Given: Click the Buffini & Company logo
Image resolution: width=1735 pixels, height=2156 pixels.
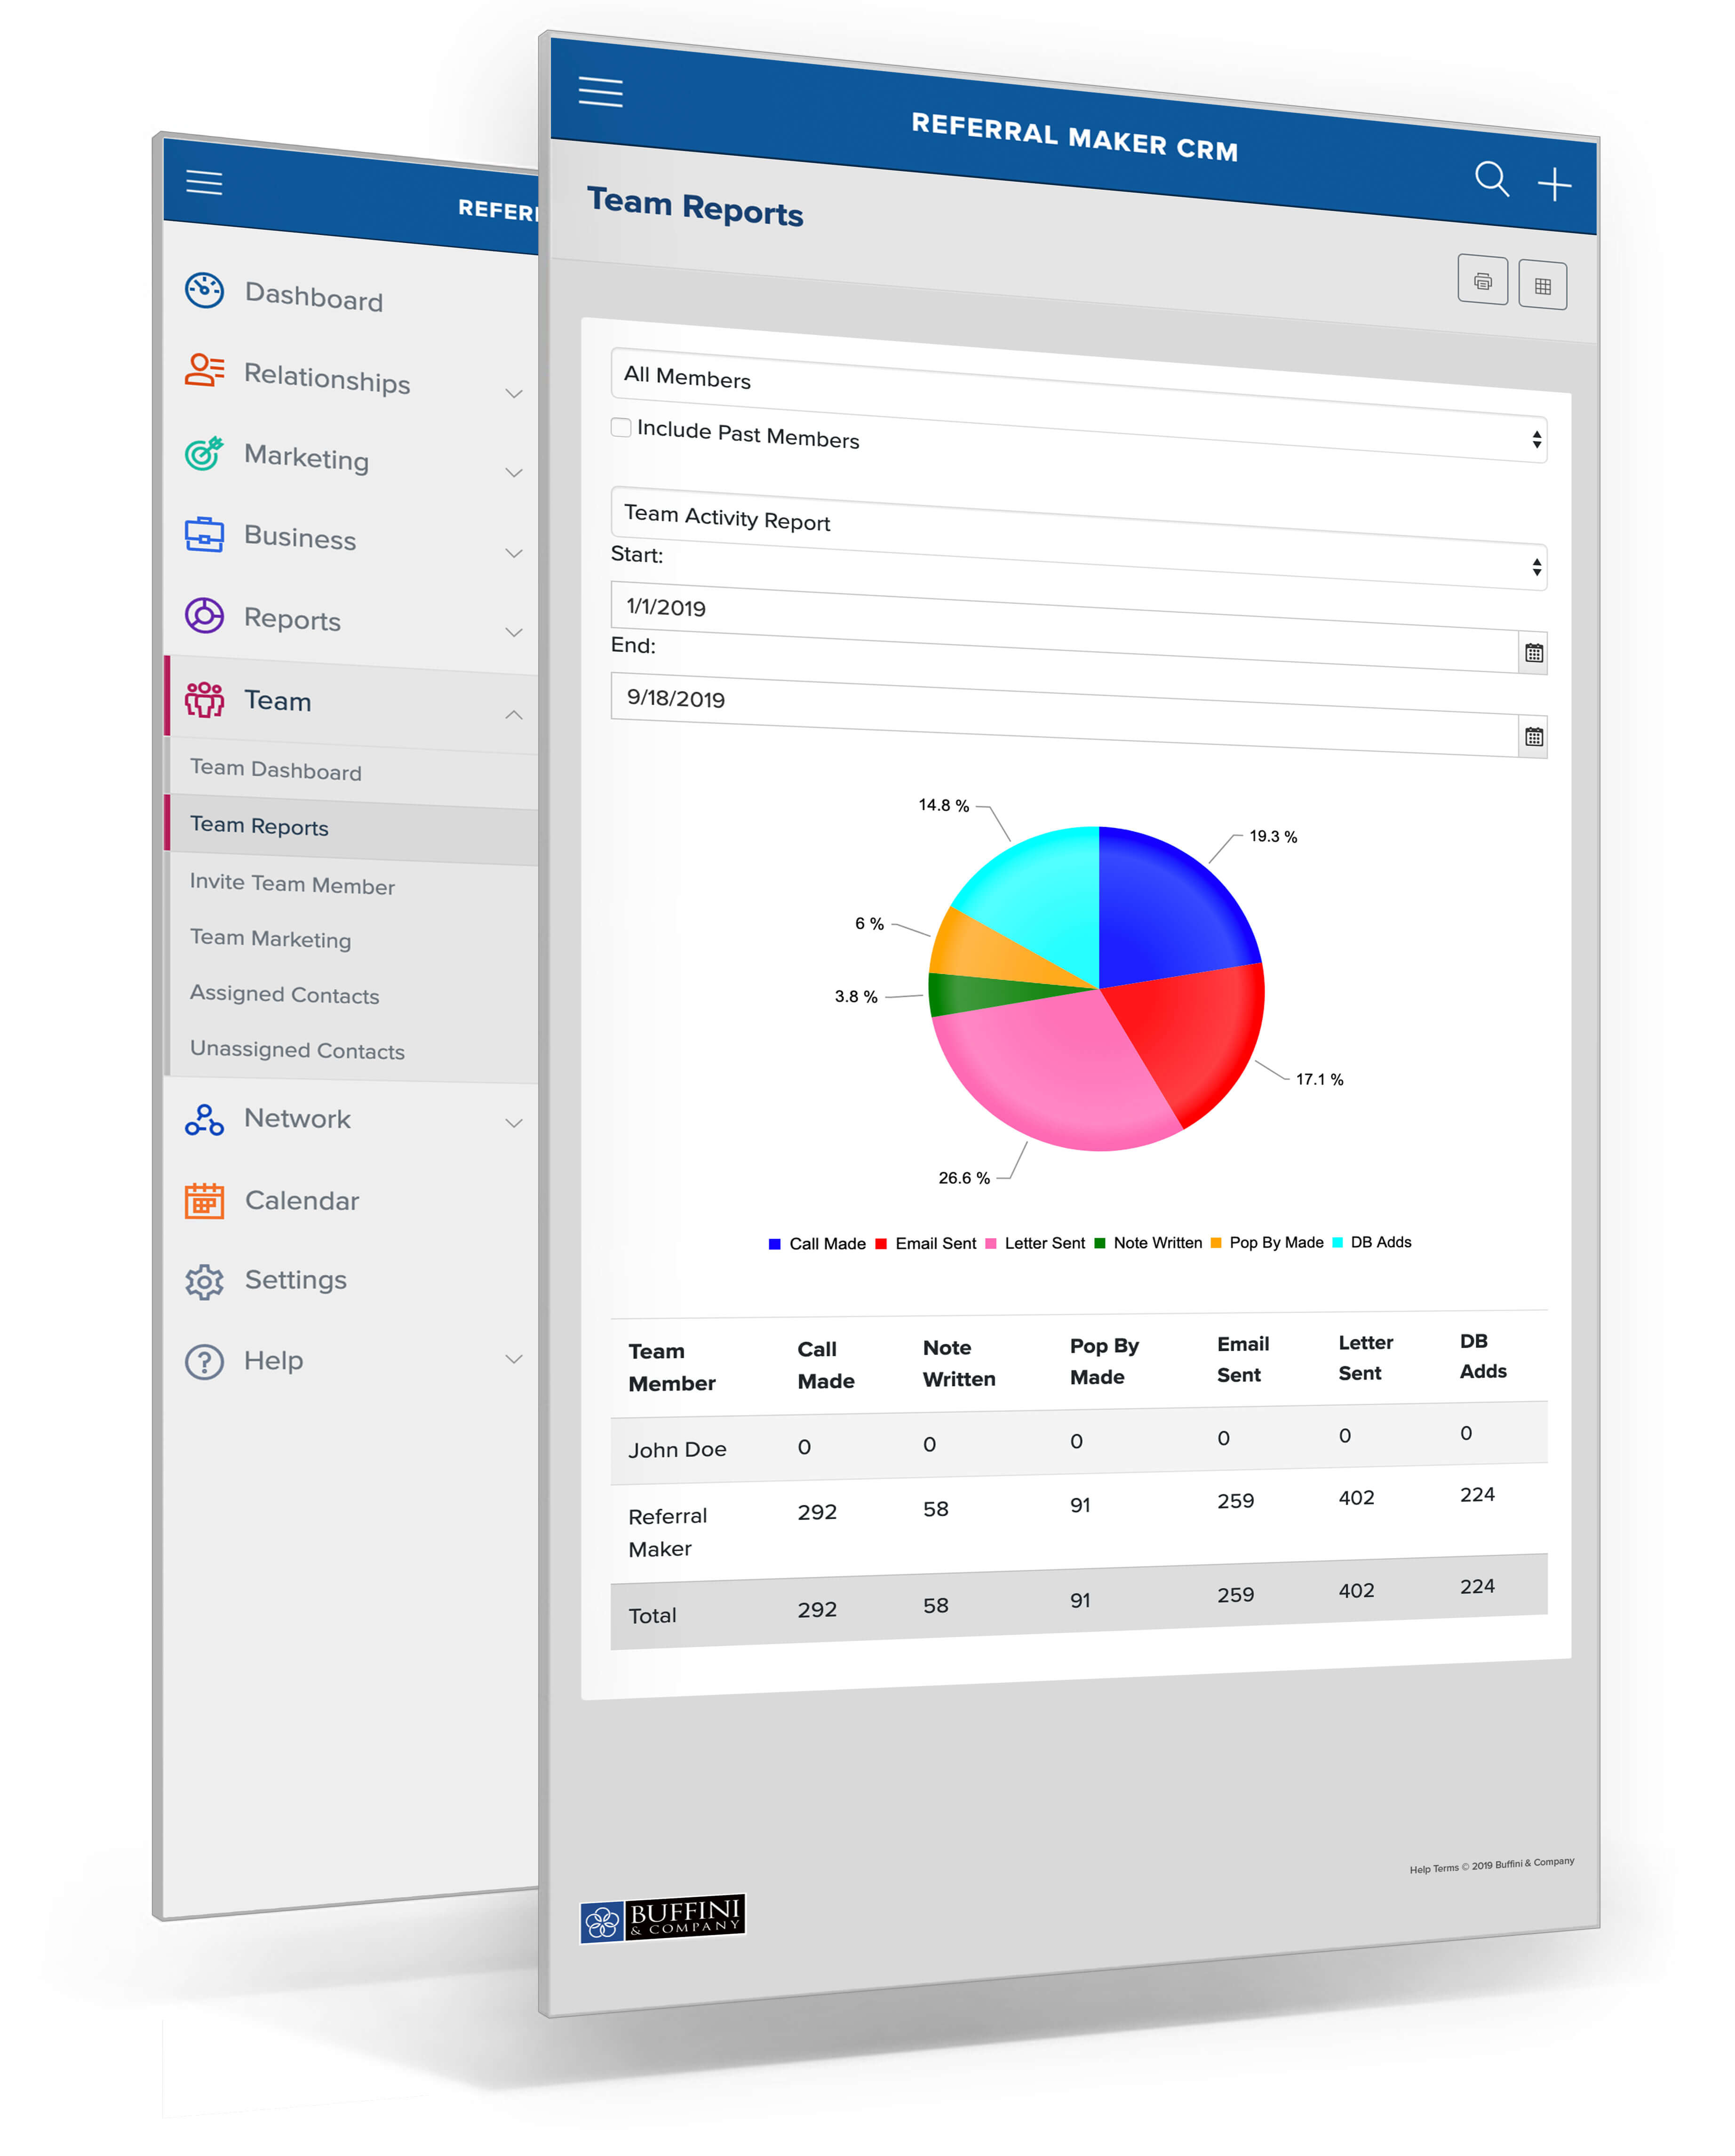Looking at the screenshot, I should (662, 1919).
